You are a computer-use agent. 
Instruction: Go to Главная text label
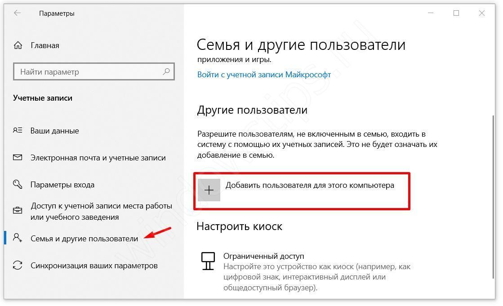coord(45,45)
